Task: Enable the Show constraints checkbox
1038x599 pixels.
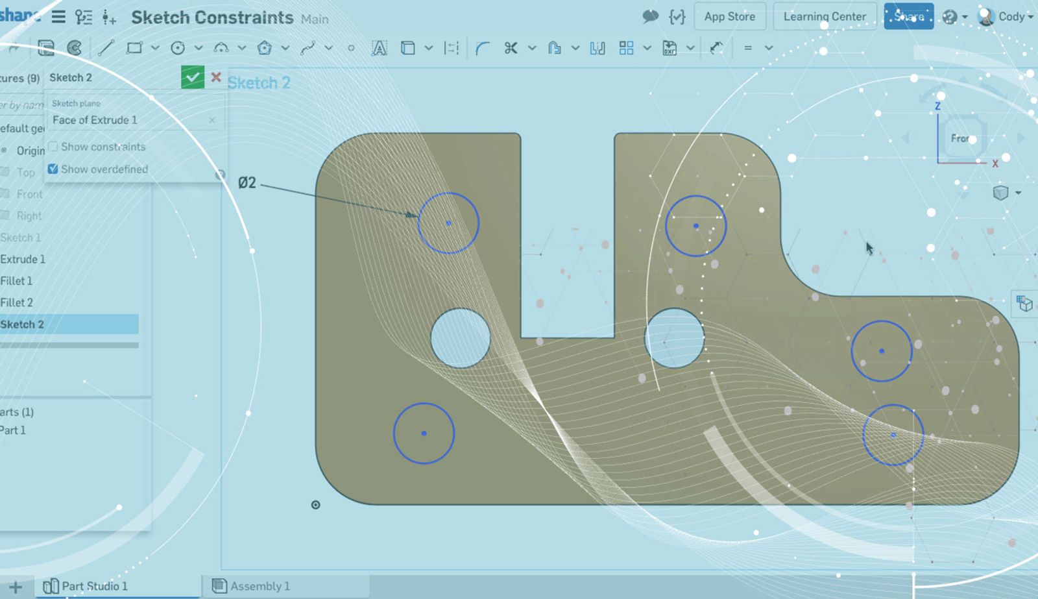Action: [53, 147]
